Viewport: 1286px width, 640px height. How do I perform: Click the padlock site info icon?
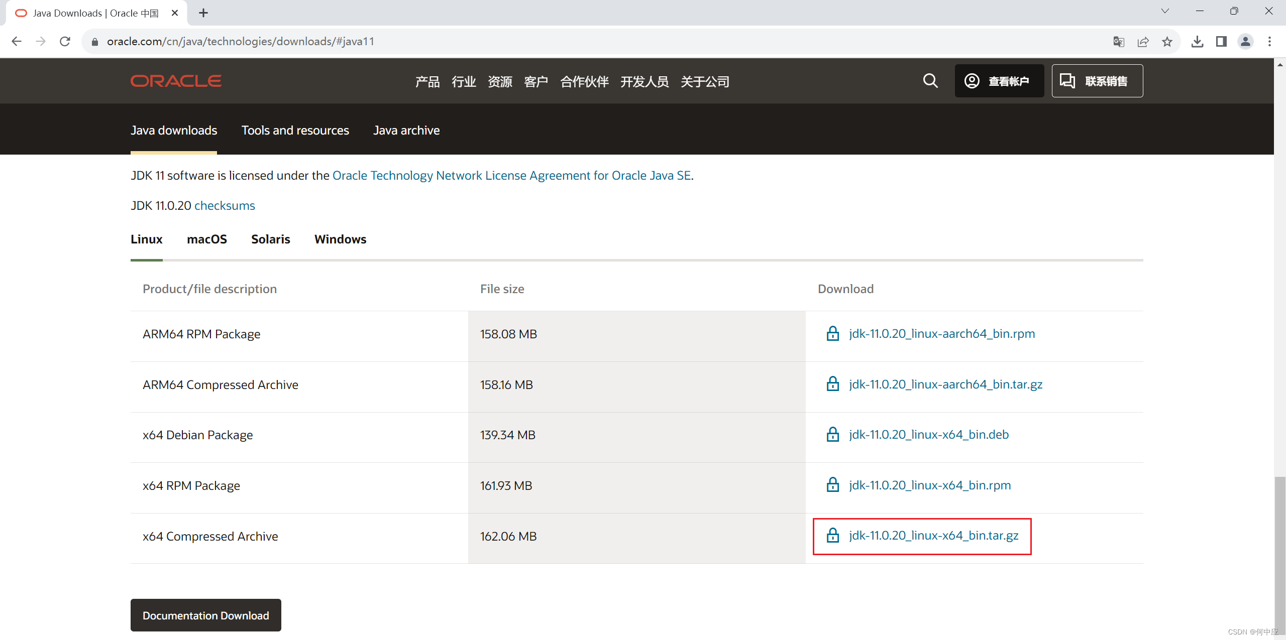94,42
